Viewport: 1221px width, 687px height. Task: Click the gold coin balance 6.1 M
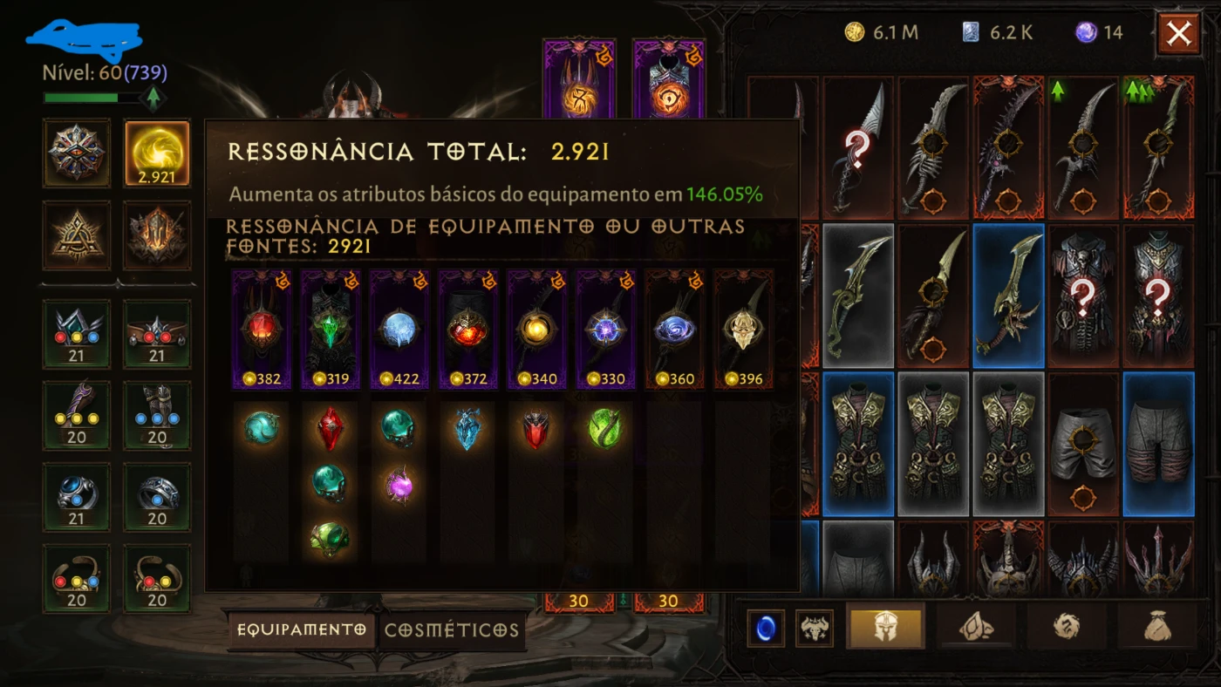click(x=881, y=33)
